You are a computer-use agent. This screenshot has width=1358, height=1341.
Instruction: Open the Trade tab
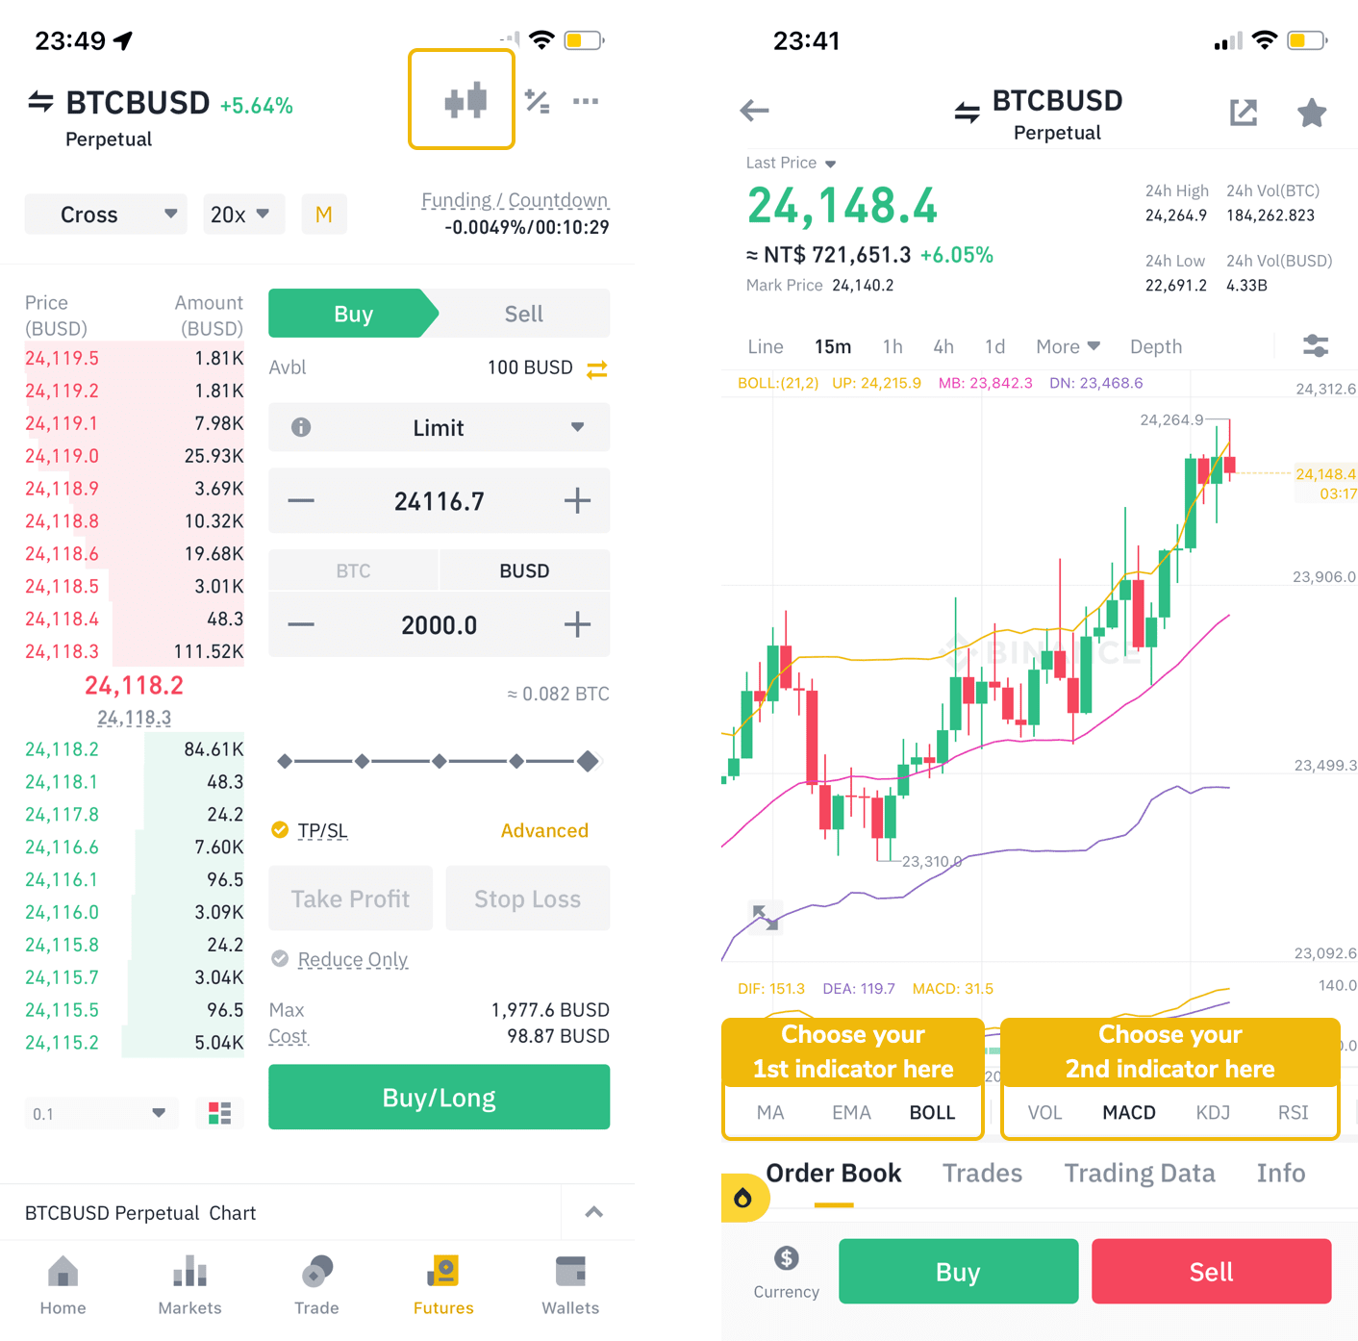point(316,1285)
